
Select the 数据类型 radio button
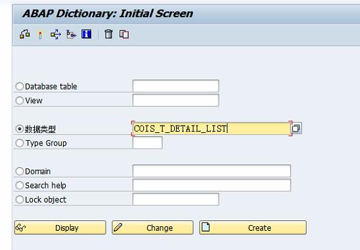[x=20, y=129]
